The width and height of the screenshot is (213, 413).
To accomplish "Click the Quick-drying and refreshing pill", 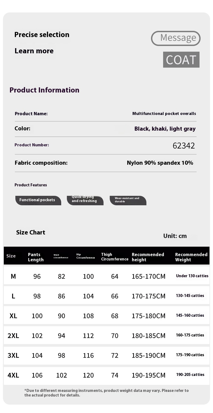I will (85, 200).
